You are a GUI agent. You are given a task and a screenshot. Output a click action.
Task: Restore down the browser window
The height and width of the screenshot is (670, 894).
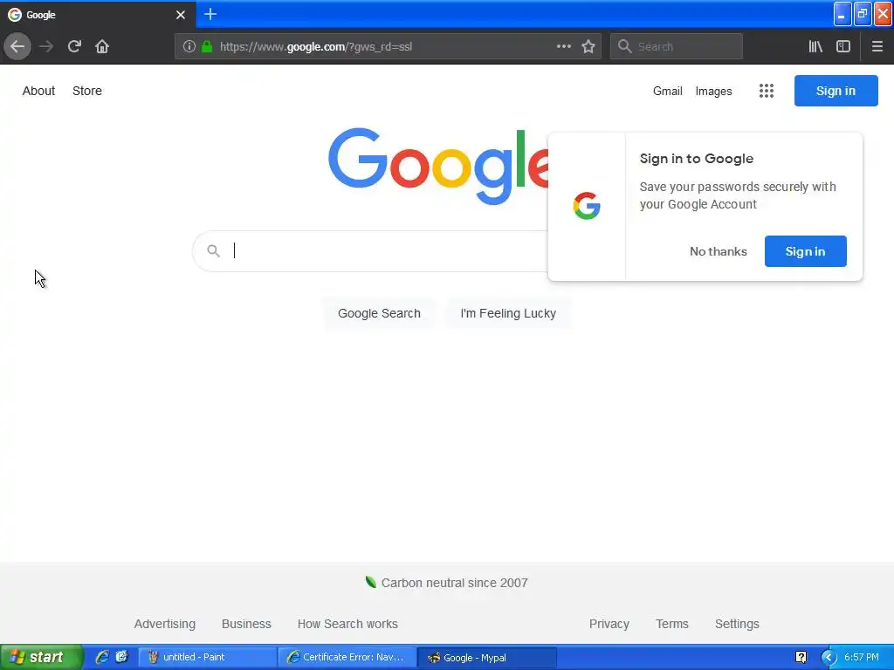tap(863, 14)
